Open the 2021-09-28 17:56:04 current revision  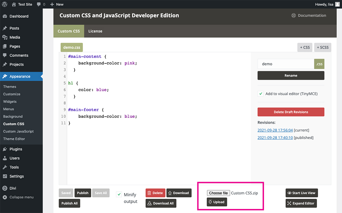click(275, 130)
